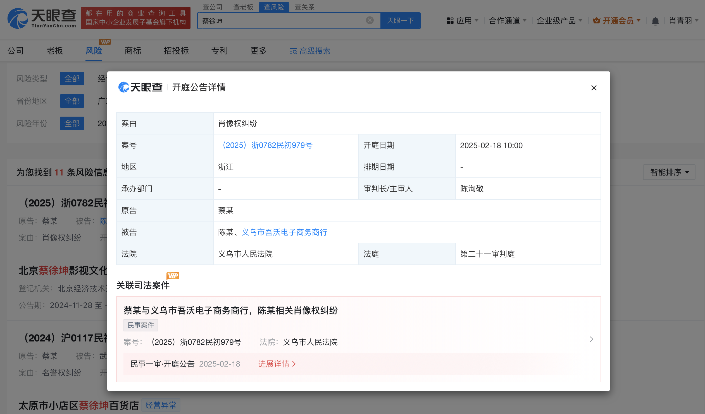Open background result (2024)沪0117民
This screenshot has width=705, height=414.
click(x=65, y=338)
